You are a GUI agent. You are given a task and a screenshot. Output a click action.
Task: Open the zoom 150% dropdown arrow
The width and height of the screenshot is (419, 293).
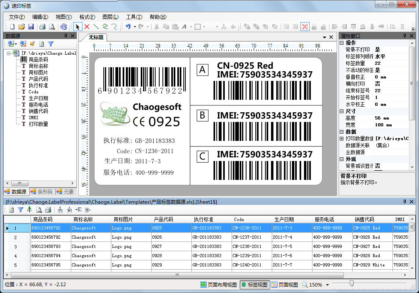[328, 285]
